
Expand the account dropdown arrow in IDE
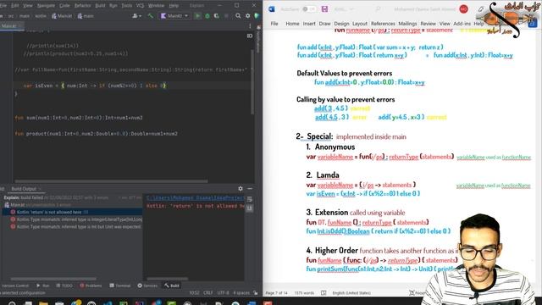coord(140,16)
